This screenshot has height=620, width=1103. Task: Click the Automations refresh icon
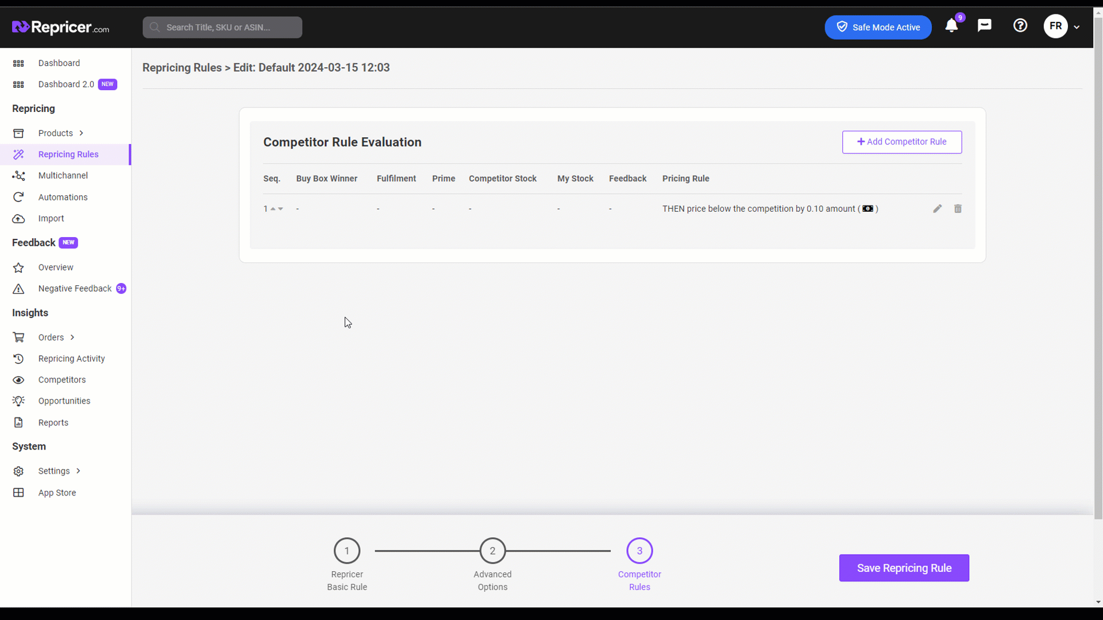pos(18,197)
